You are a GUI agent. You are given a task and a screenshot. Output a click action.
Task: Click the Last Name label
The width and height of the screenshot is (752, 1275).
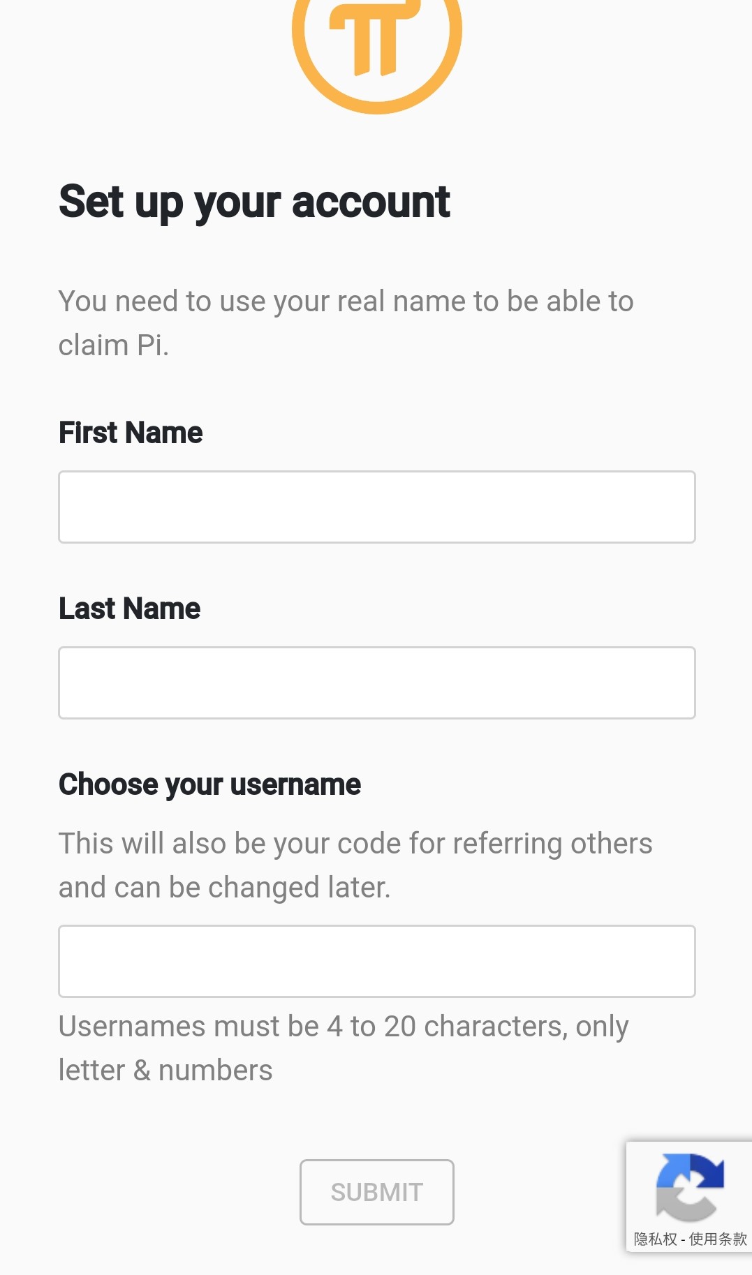pyautogui.click(x=129, y=609)
